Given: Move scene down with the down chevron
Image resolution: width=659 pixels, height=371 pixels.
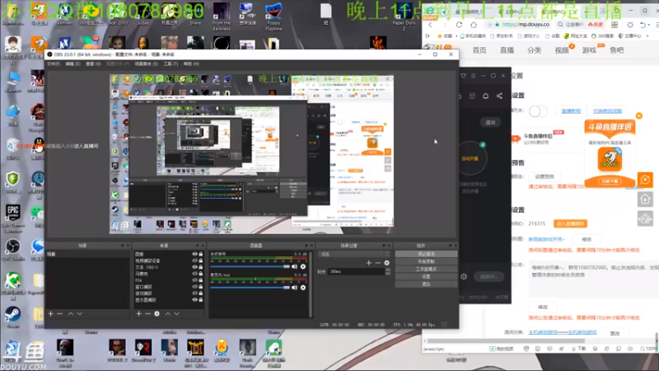Looking at the screenshot, I should (x=79, y=314).
